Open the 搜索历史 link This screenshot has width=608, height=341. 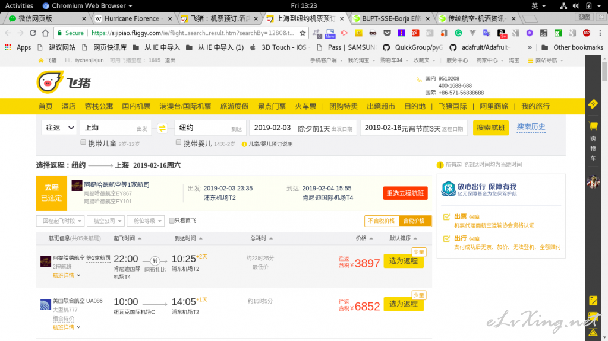click(531, 127)
